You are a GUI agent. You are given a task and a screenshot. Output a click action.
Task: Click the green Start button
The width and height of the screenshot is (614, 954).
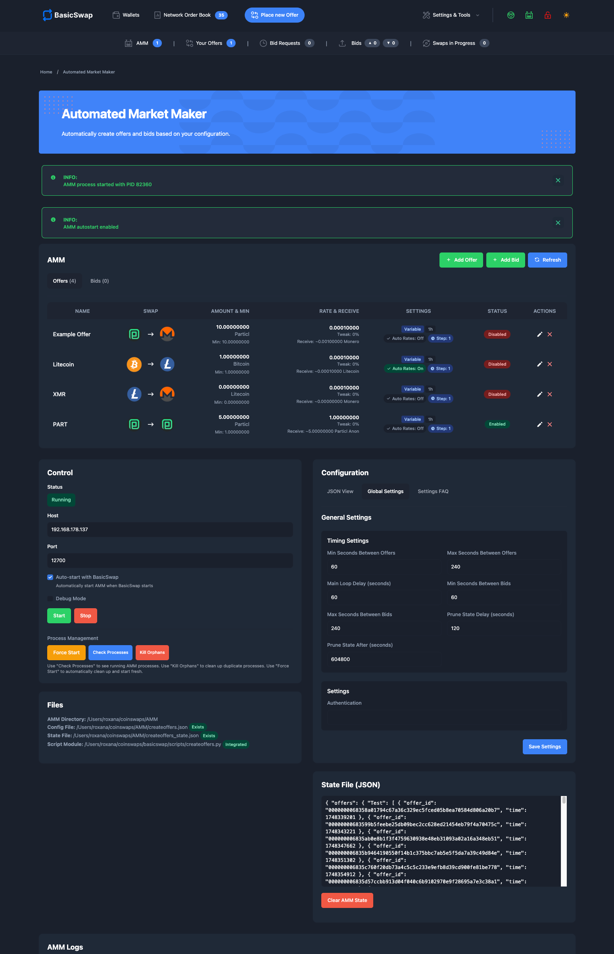click(x=59, y=616)
